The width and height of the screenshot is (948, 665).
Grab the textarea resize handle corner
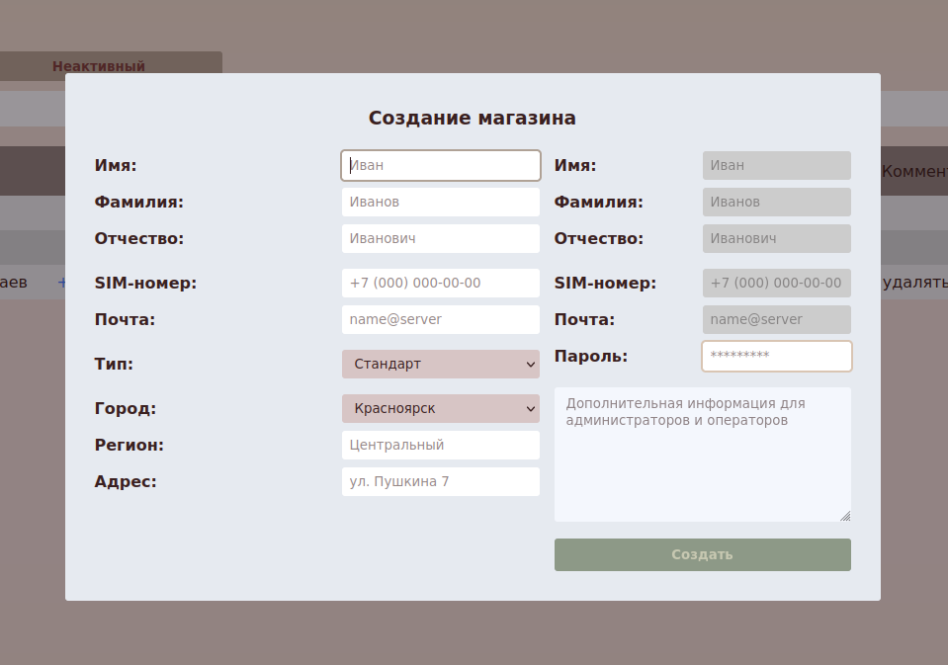845,516
